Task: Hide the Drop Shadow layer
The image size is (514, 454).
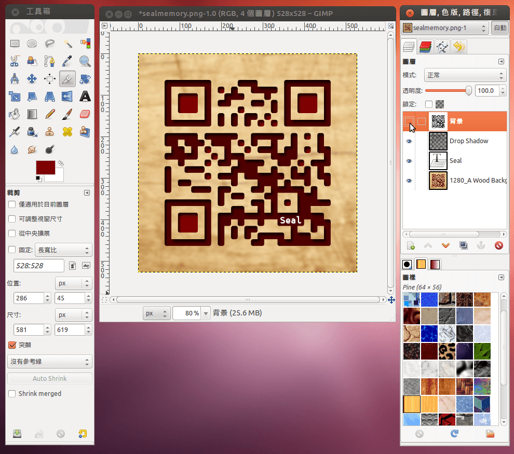Action: tap(409, 141)
